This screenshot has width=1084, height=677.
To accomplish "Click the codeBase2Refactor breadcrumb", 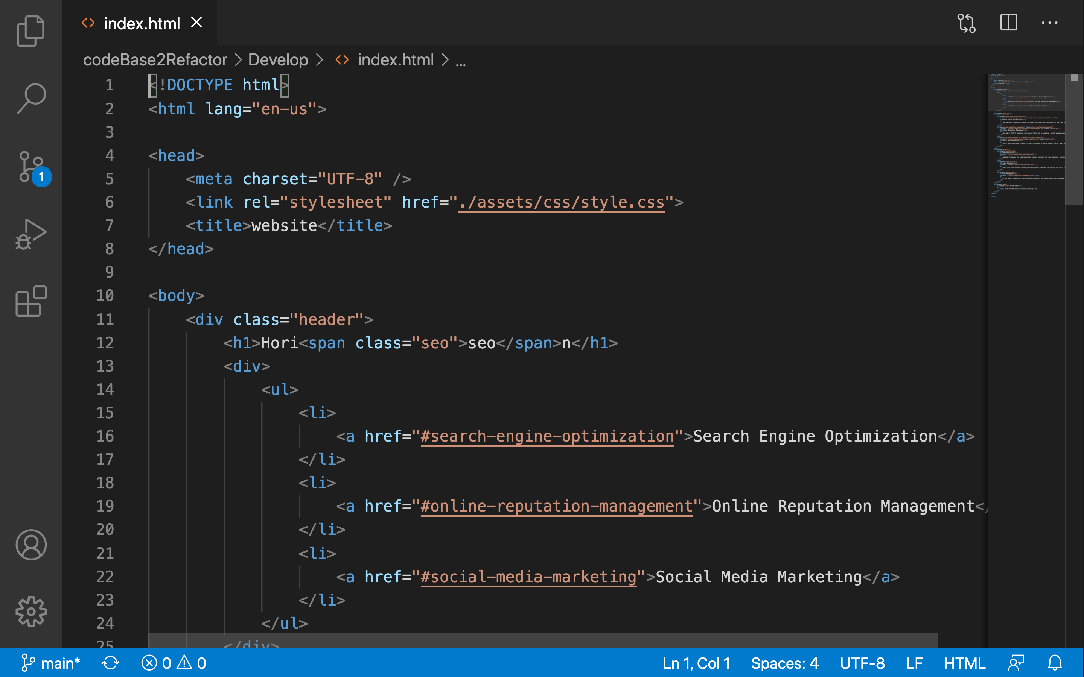I will [x=155, y=59].
